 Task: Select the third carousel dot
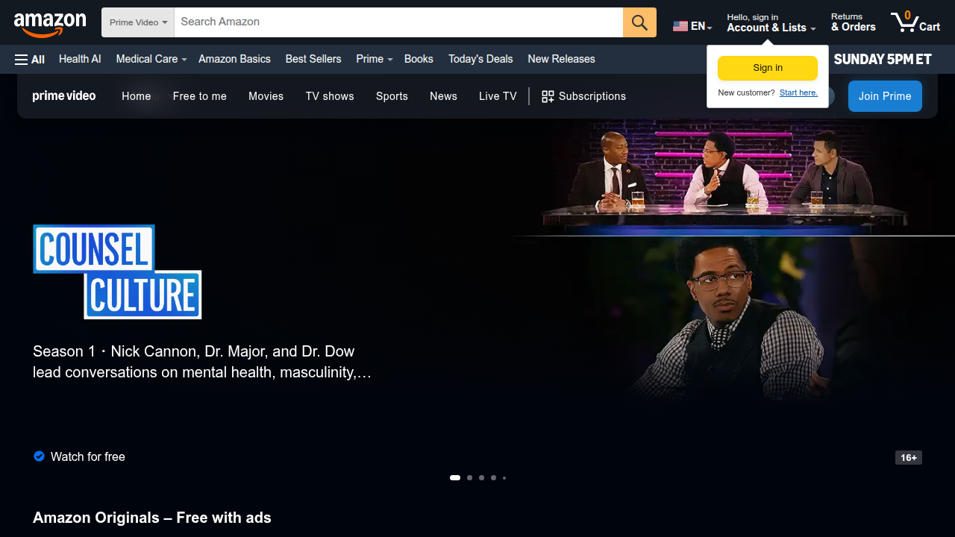click(x=481, y=477)
